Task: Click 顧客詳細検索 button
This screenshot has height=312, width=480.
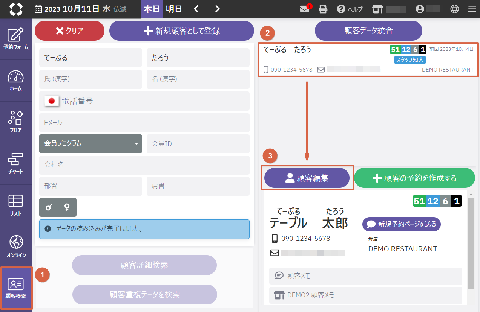Action: pos(144,265)
